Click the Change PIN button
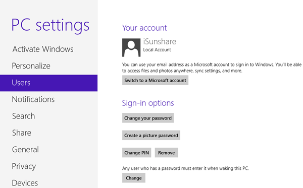The image size is (303, 188). (x=137, y=153)
